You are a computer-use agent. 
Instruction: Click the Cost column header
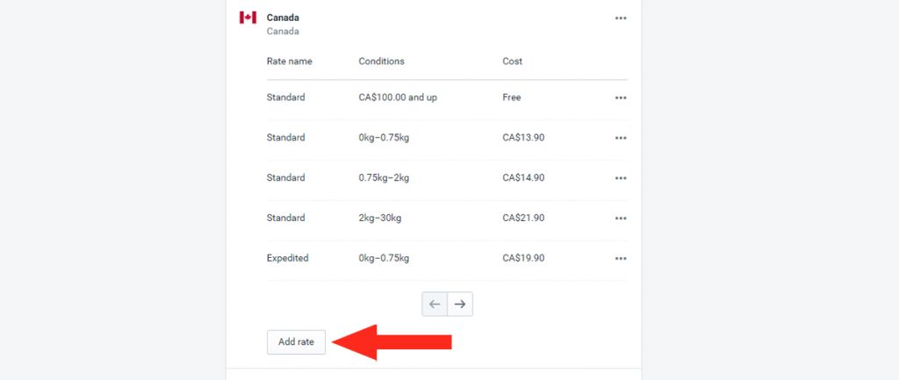click(x=513, y=61)
